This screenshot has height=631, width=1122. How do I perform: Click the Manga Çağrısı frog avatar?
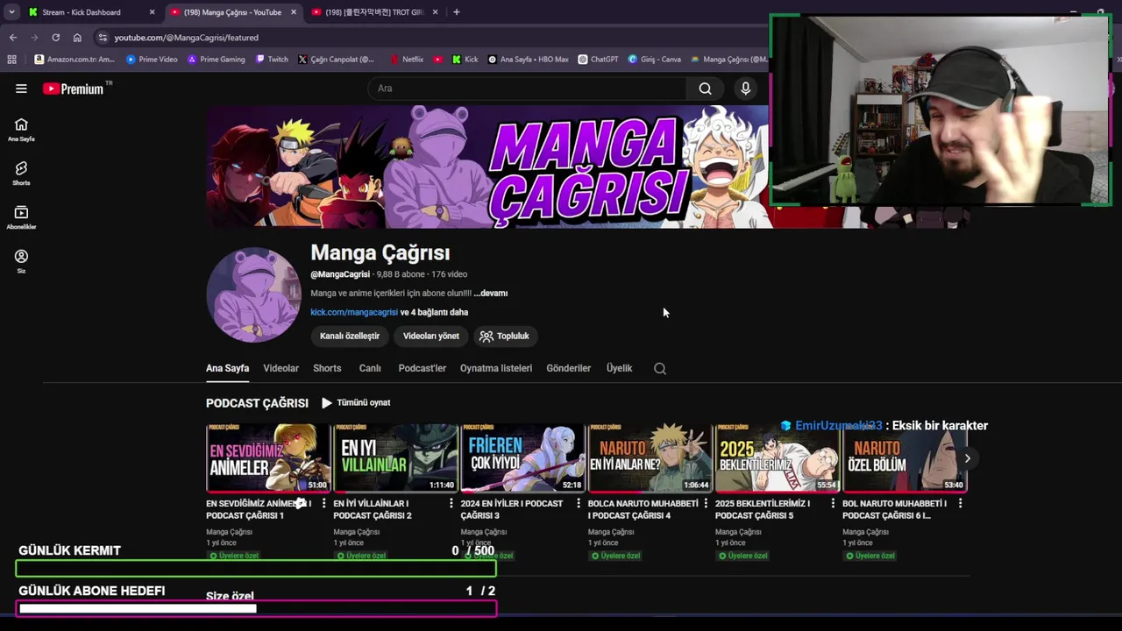pos(254,294)
